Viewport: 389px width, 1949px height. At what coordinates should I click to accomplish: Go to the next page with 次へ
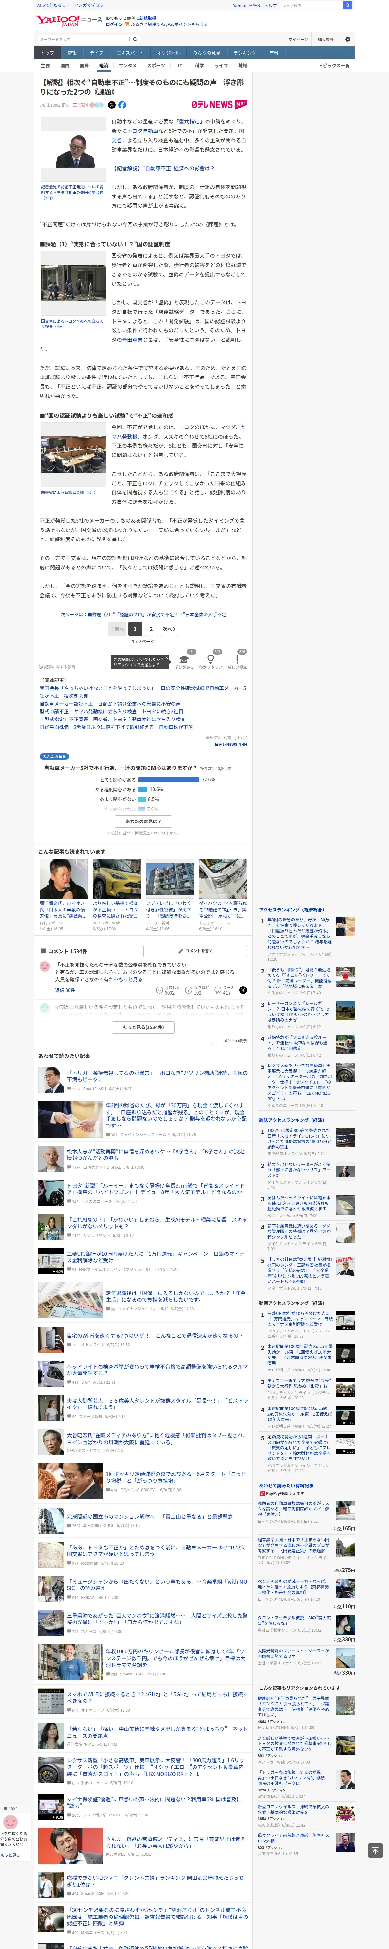[x=169, y=629]
